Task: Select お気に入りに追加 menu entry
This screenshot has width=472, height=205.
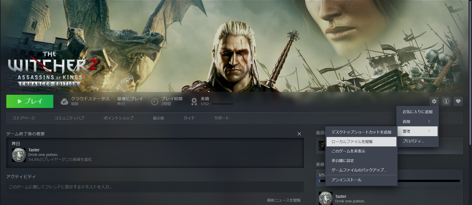Action: tap(418, 112)
